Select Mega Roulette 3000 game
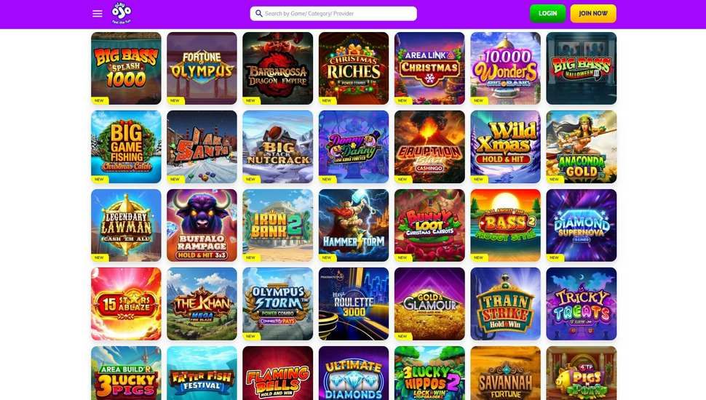Image resolution: width=706 pixels, height=400 pixels. 354,304
